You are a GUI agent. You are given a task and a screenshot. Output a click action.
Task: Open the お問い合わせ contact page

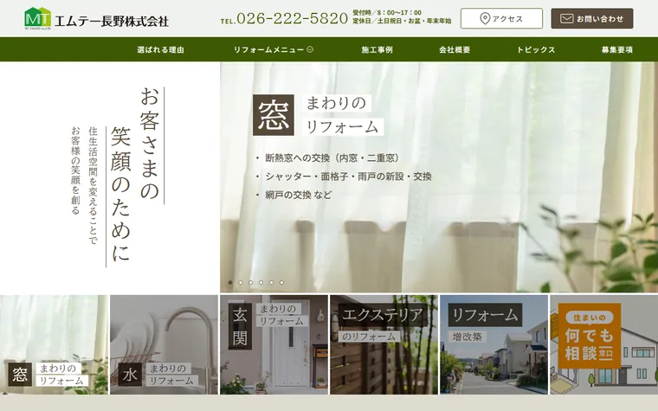pos(592,18)
